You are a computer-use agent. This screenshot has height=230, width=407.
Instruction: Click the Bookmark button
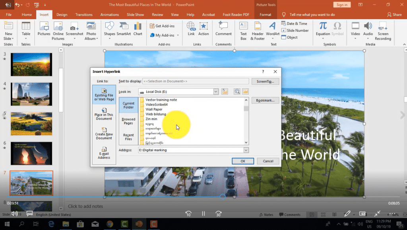coord(265,100)
